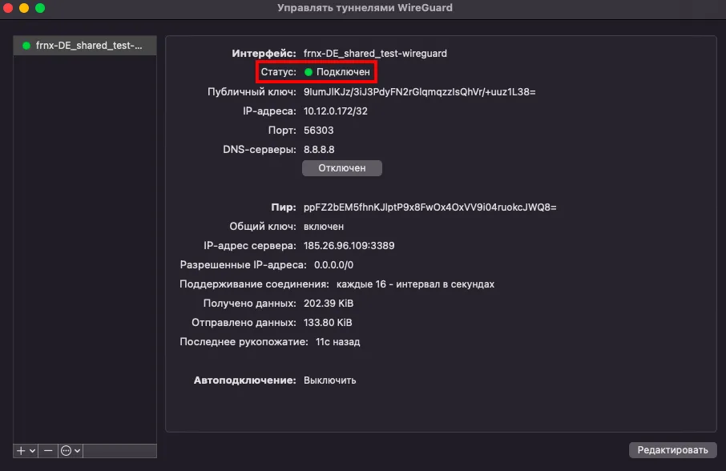This screenshot has height=471, width=726.
Task: Click the ellipsis circle actions icon
Action: coord(67,451)
